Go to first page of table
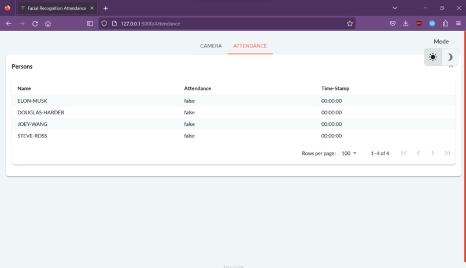 click(x=404, y=153)
